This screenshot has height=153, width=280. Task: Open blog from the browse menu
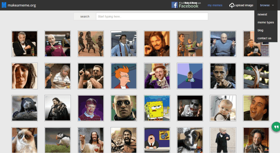[x=260, y=30]
